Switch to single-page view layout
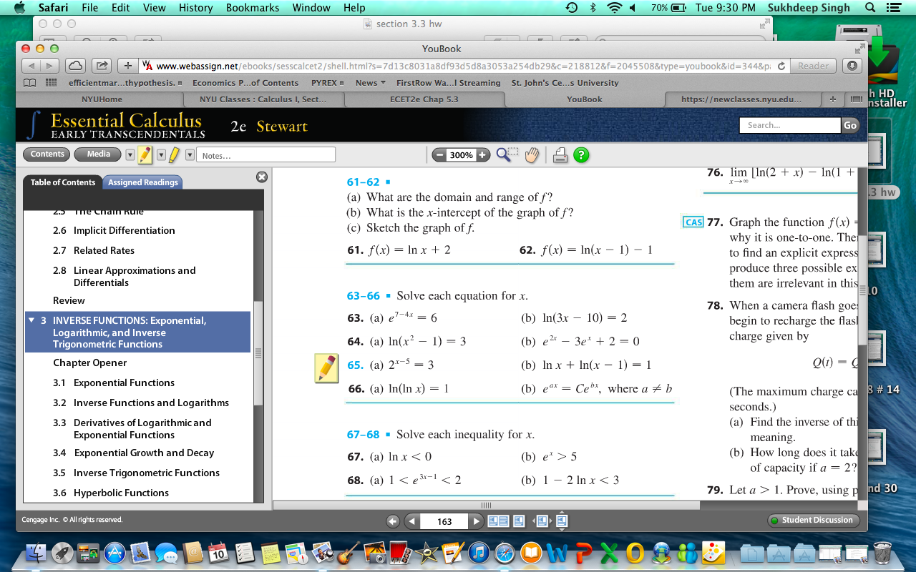The width and height of the screenshot is (916, 572). point(519,521)
